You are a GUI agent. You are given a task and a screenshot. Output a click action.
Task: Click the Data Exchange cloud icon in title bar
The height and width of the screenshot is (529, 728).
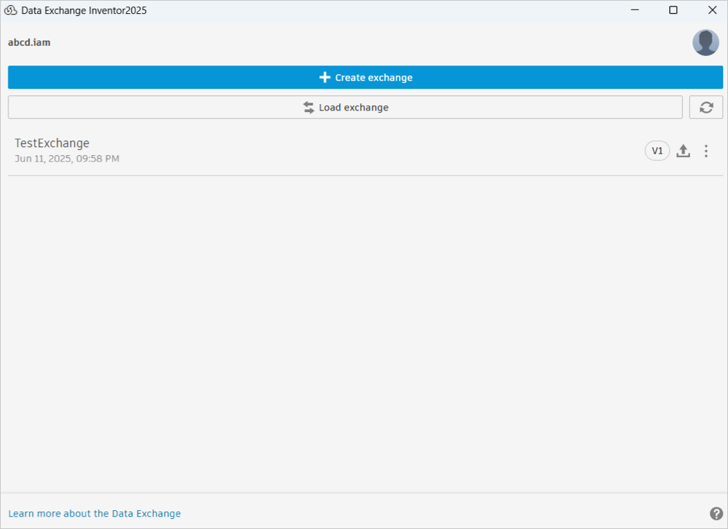click(10, 10)
